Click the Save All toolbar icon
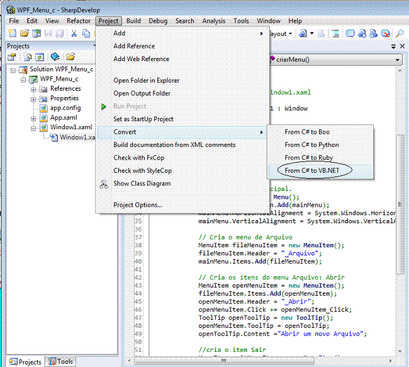Viewport: 409px width, 367px height. [x=60, y=33]
